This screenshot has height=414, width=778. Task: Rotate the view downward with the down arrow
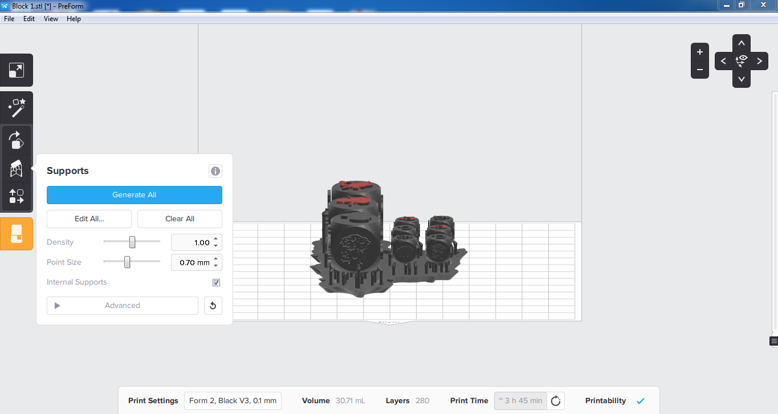point(742,79)
